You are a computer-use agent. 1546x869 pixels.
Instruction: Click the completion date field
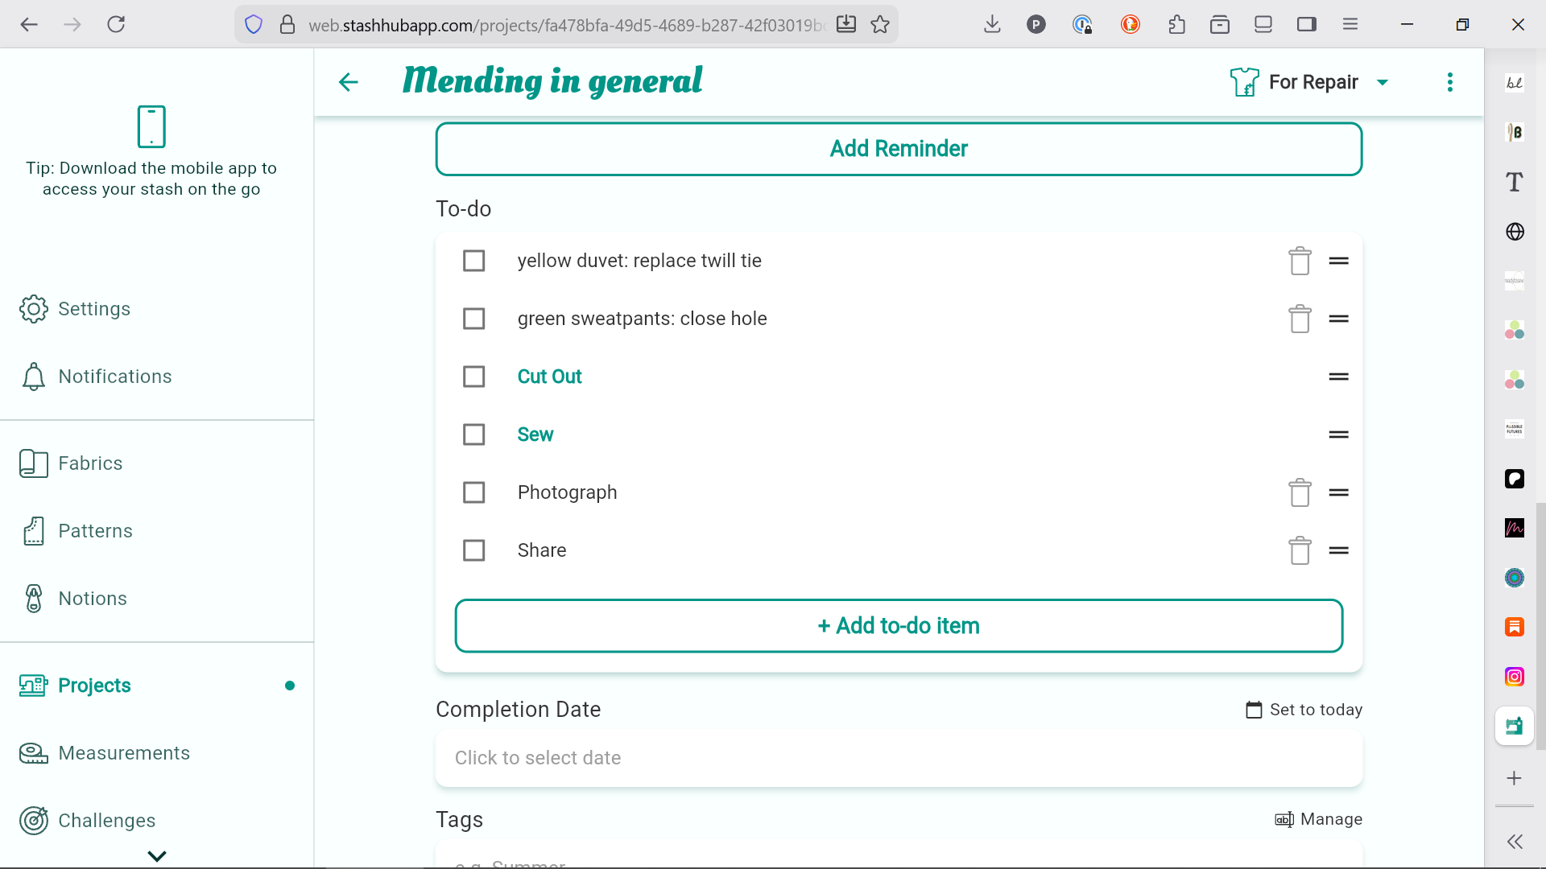(899, 758)
